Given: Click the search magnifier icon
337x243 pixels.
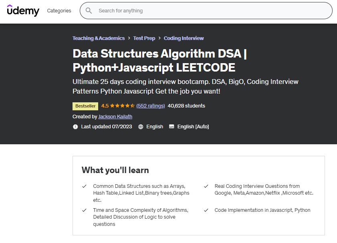Looking at the screenshot, I should point(89,11).
